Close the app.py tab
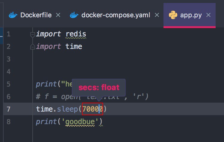This screenshot has height=142, width=224. pos(208,15)
